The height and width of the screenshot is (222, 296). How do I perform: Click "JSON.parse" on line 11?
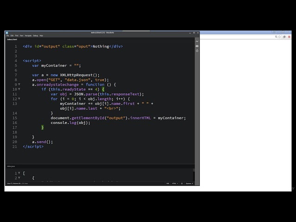86,94
